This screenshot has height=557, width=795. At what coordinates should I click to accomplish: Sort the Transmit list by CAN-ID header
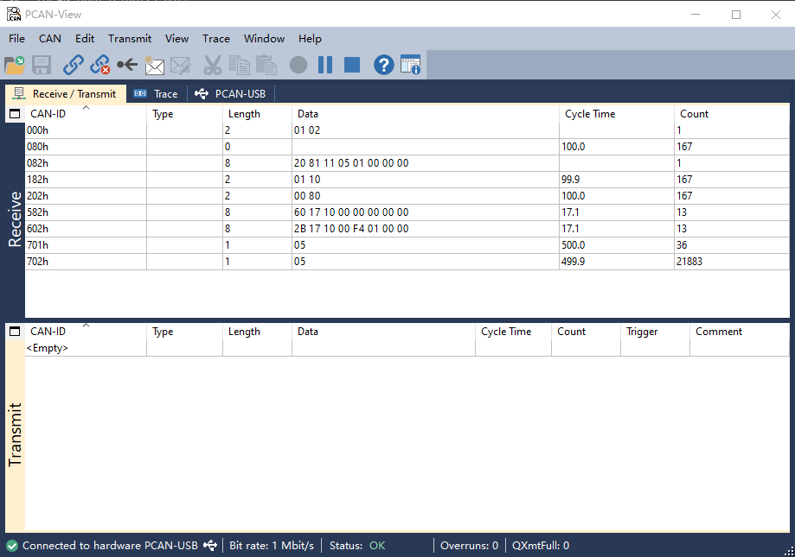coord(48,332)
